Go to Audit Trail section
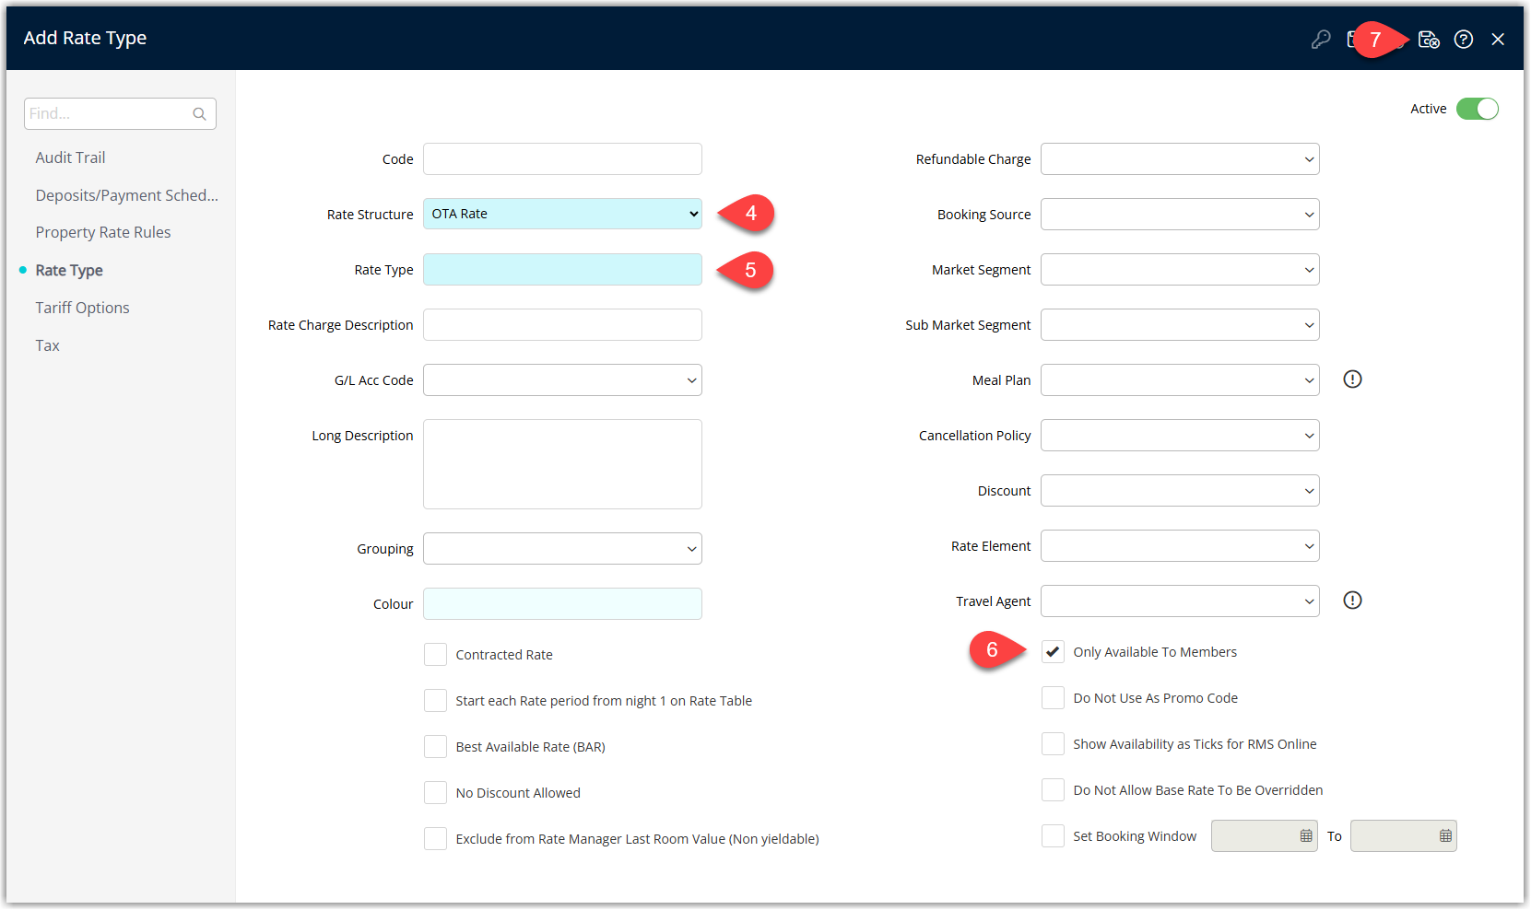Screen dimensions: 1531x910 [70, 157]
